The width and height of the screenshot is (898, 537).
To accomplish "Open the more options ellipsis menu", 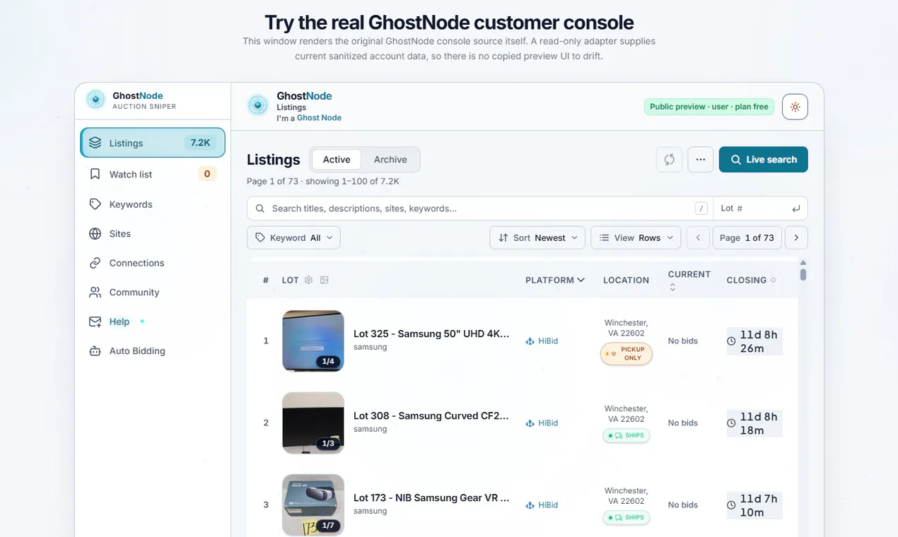I will (700, 159).
